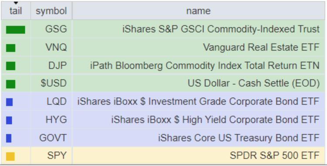Select iShares Core US Treasury Bond ETF row

163,138
